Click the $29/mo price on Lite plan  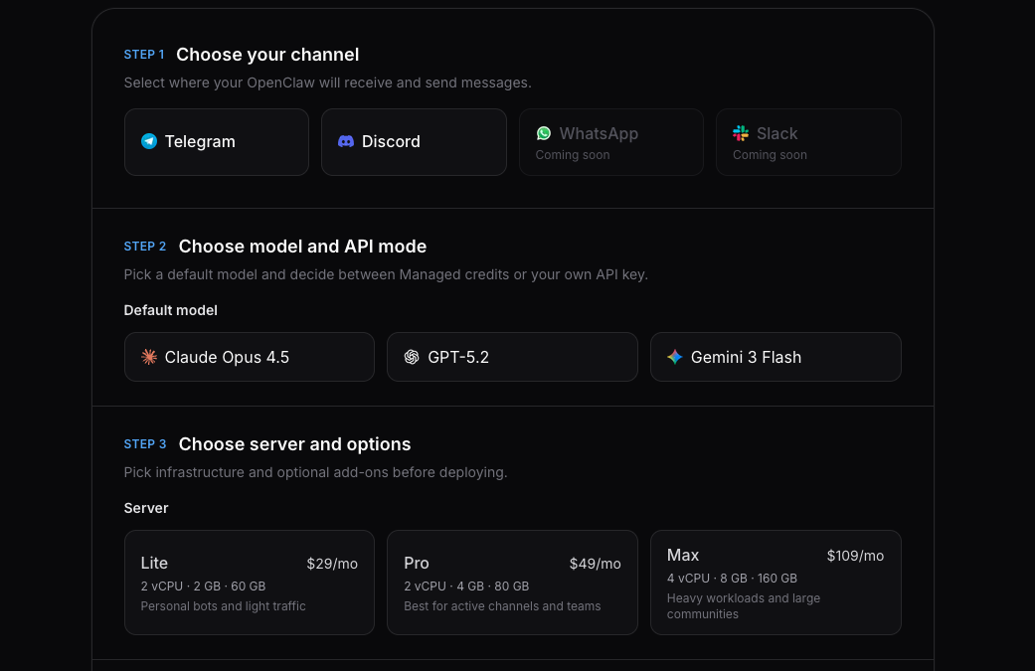click(332, 563)
